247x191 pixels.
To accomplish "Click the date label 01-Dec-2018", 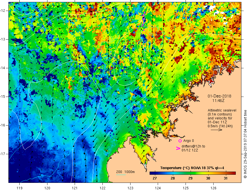I will [x=219, y=96].
